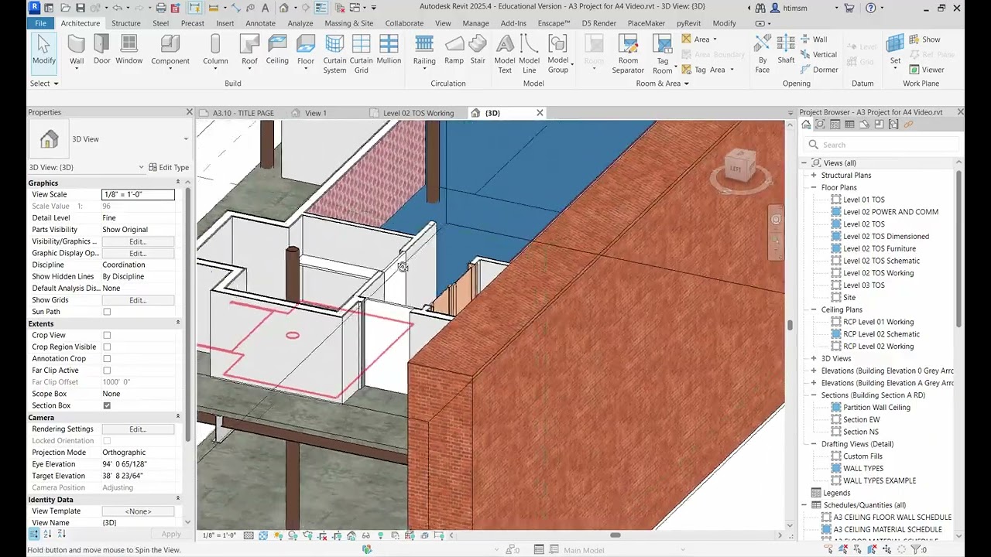The height and width of the screenshot is (557, 991).
Task: Select the Door tool
Action: (102, 50)
